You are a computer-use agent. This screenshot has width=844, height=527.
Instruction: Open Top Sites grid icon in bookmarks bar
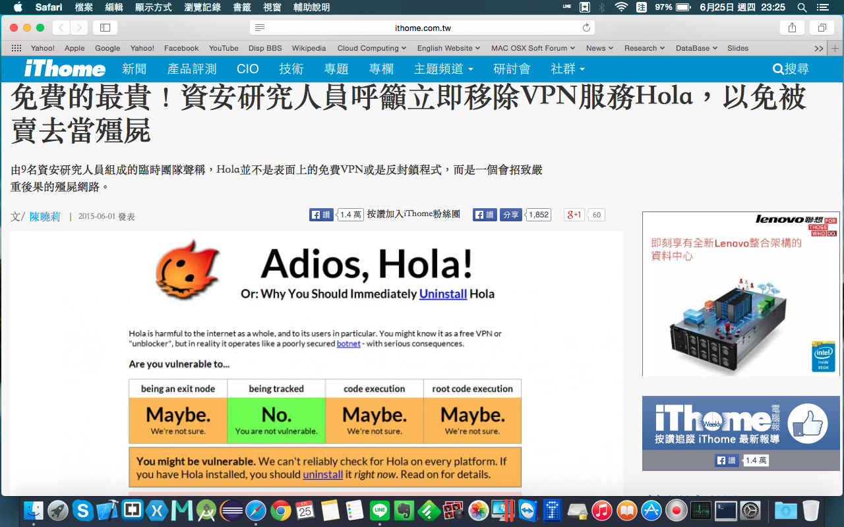click(x=16, y=48)
